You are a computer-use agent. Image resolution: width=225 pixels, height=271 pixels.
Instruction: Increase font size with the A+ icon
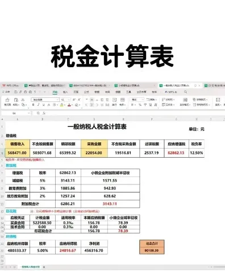(x=74, y=100)
